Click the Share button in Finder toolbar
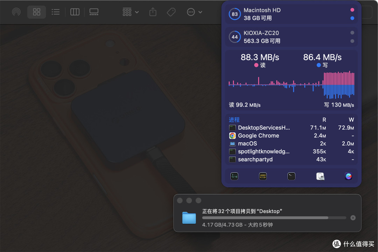The width and height of the screenshot is (378, 252). coord(153,12)
